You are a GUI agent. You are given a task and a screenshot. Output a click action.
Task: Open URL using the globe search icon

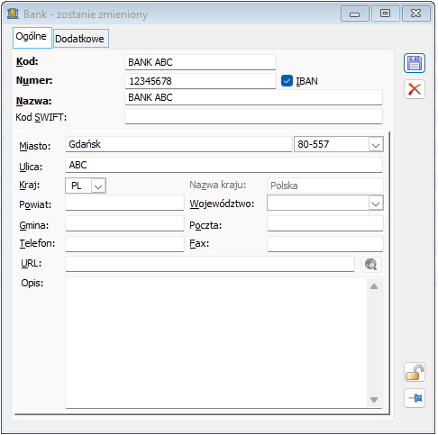pos(371,265)
